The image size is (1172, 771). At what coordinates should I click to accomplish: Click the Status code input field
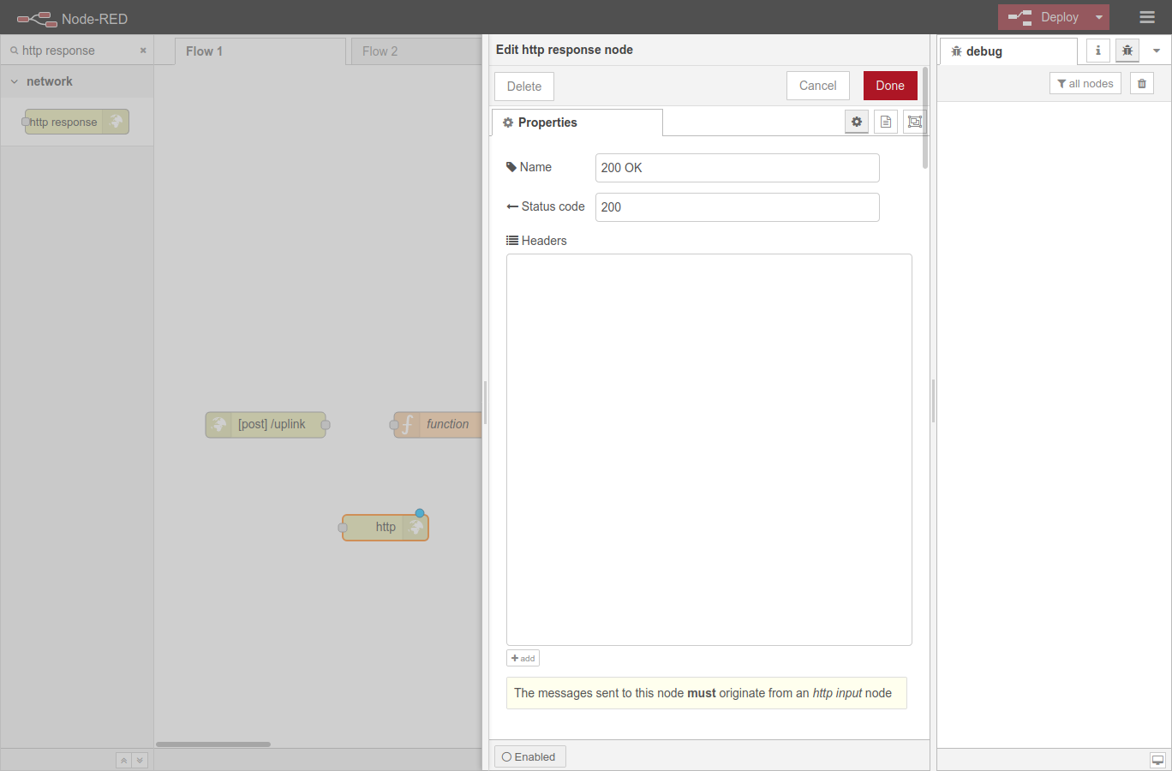pos(737,206)
